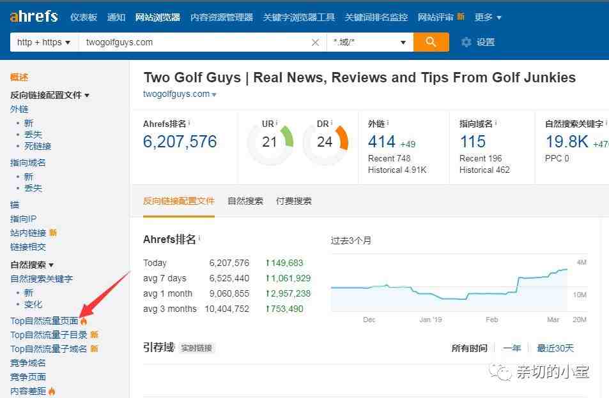Image resolution: width=609 pixels, height=398 pixels.
Task: Click the UR 21 gauge
Action: [x=271, y=142]
